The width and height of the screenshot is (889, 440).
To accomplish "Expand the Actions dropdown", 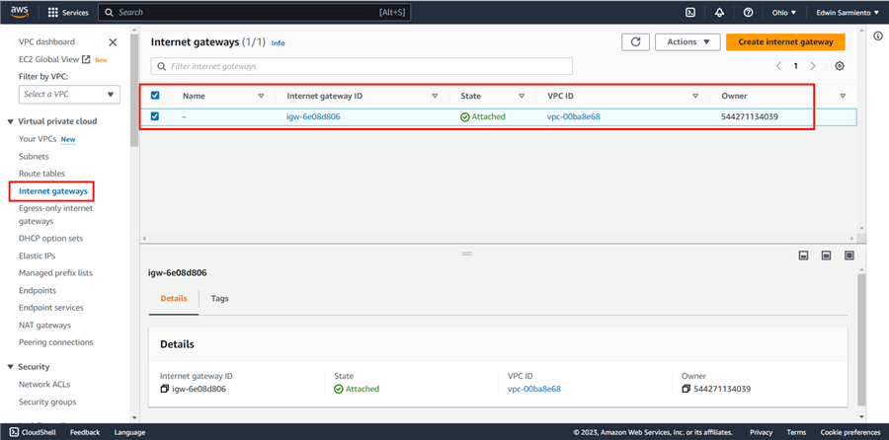I will (x=687, y=42).
